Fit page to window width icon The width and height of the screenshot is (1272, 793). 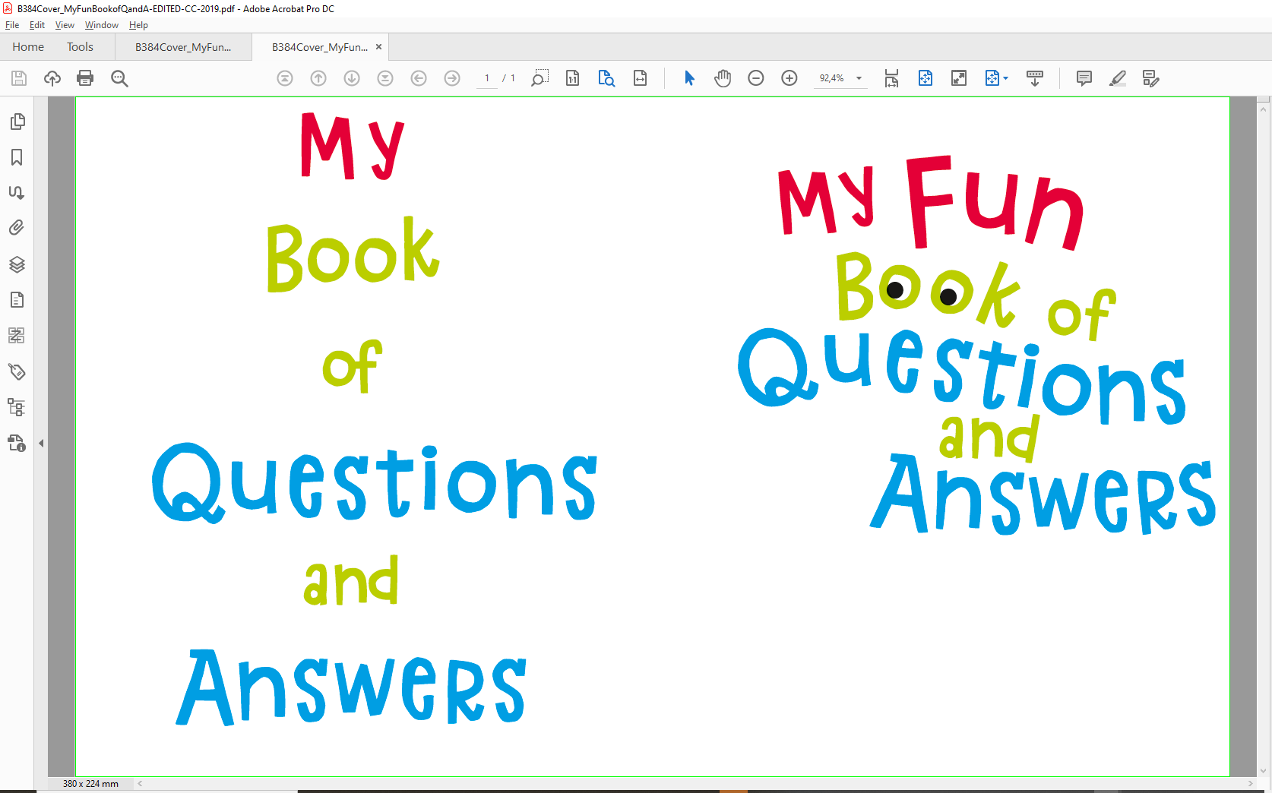pos(641,78)
